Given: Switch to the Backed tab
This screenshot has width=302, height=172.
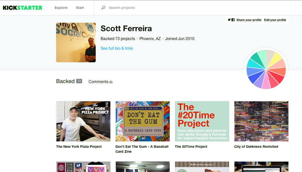Looking at the screenshot, I should [65, 81].
